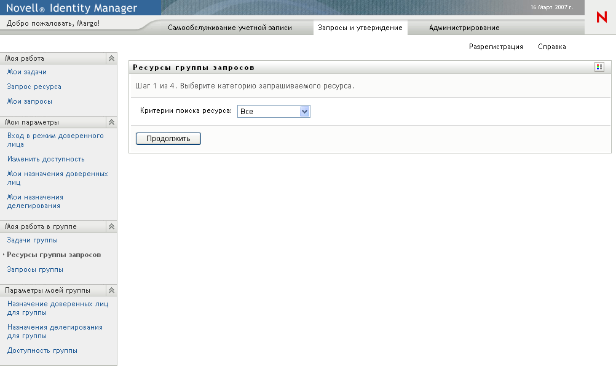Select Доступность группы in the sidebar
This screenshot has height=367, width=616.
pos(42,352)
